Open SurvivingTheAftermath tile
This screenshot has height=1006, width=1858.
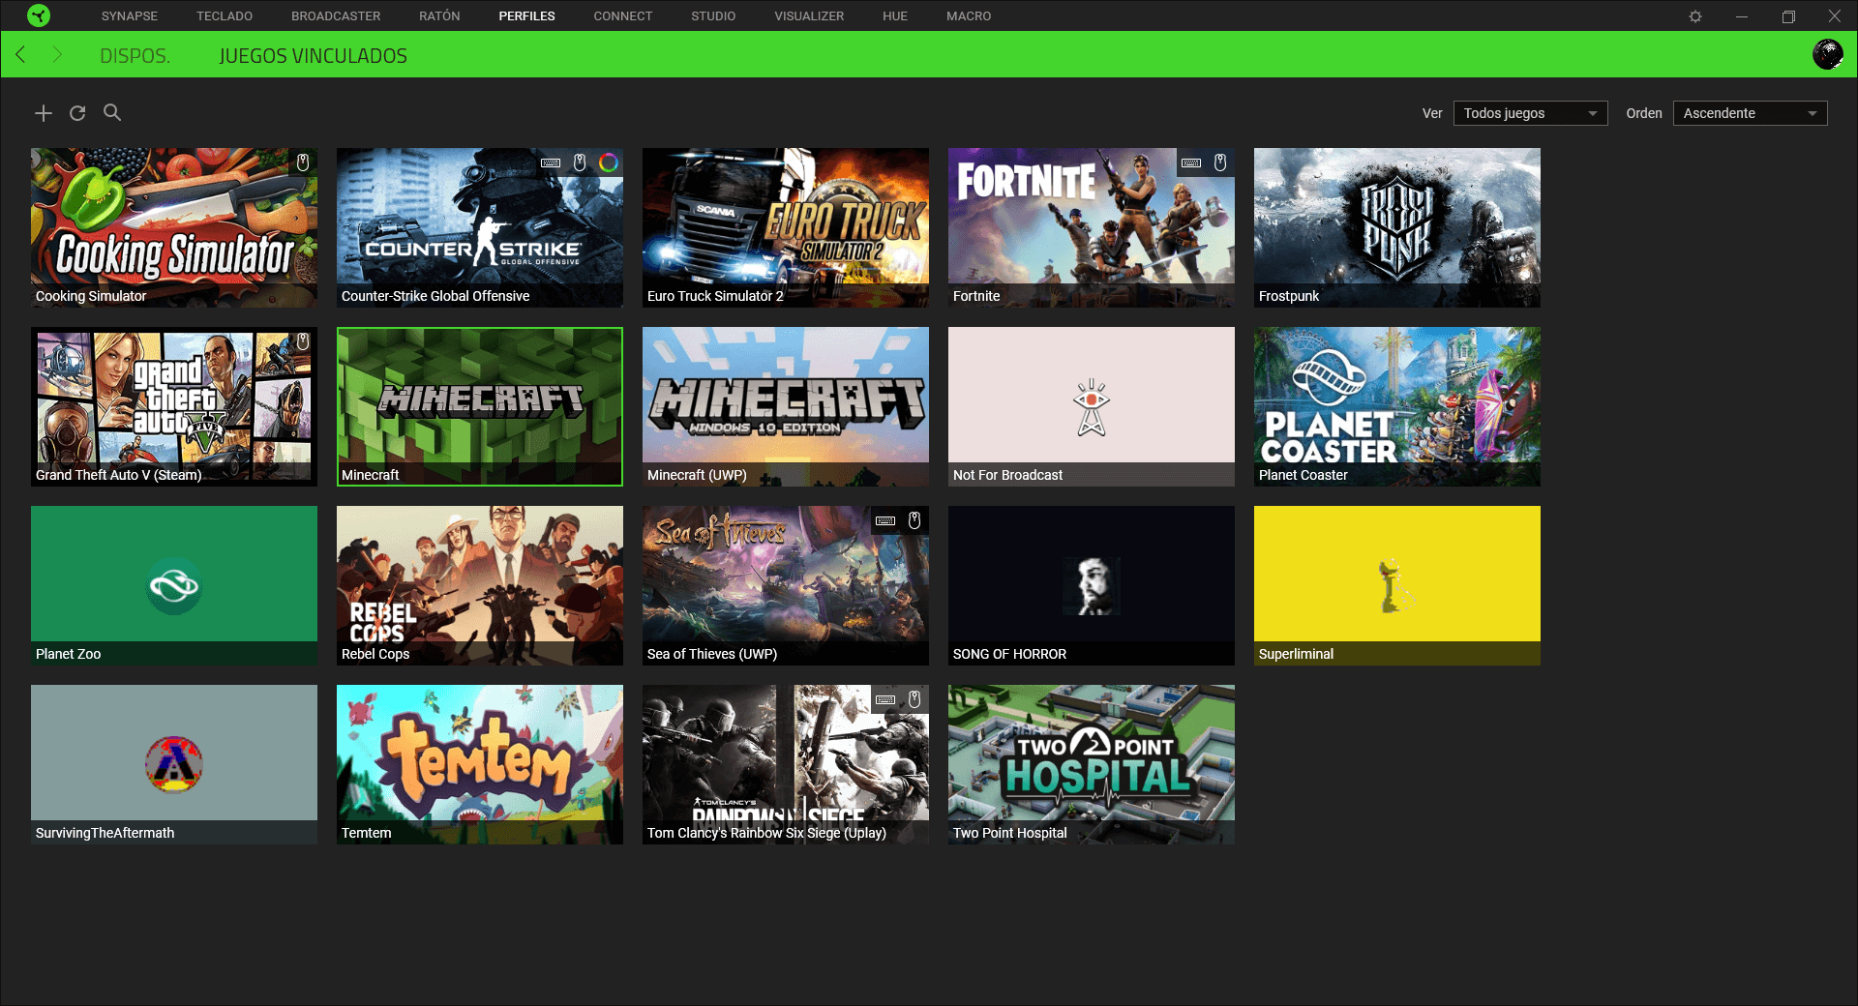174,764
